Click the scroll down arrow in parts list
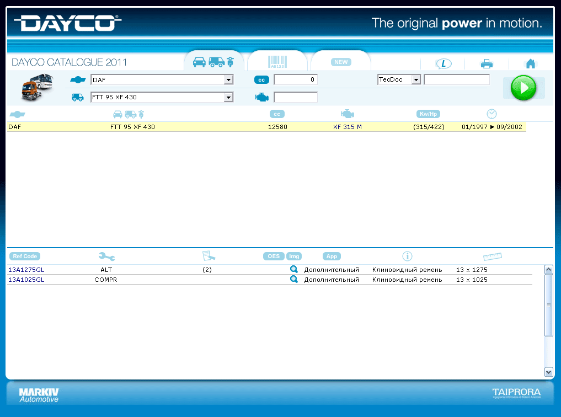 548,372
